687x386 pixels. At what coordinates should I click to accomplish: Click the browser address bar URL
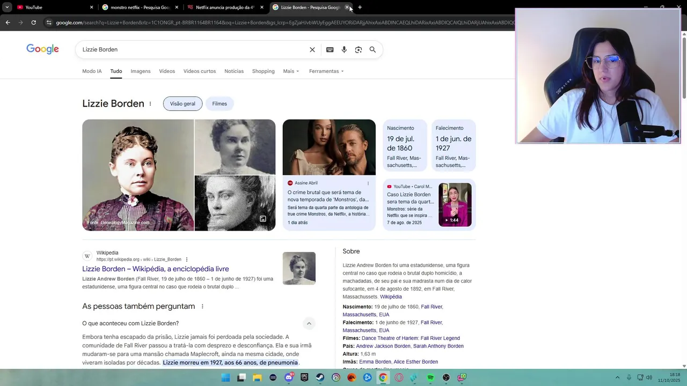[284, 23]
